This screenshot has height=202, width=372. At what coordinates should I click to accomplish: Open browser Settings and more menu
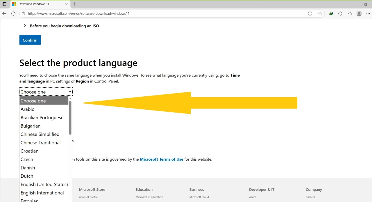pyautogui.click(x=368, y=14)
